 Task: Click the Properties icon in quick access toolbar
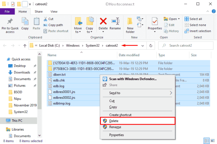[x=13, y=4]
